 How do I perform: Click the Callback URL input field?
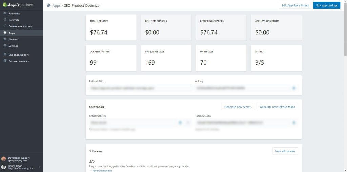(140, 88)
